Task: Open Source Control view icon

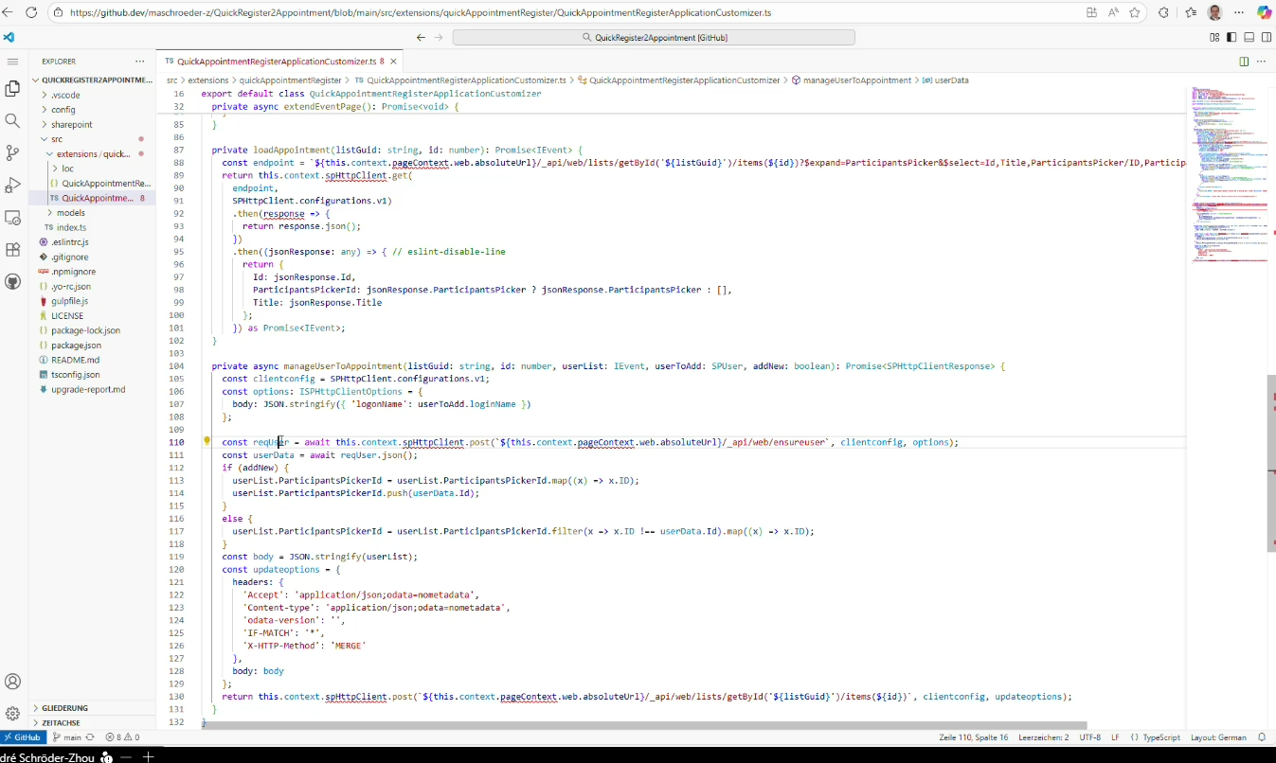Action: click(x=12, y=152)
